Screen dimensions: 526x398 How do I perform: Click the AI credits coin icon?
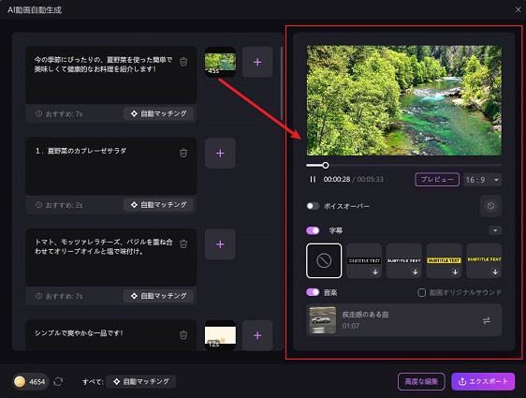(x=20, y=381)
